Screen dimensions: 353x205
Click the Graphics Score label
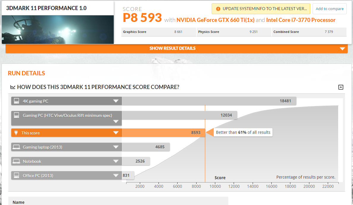click(x=134, y=32)
